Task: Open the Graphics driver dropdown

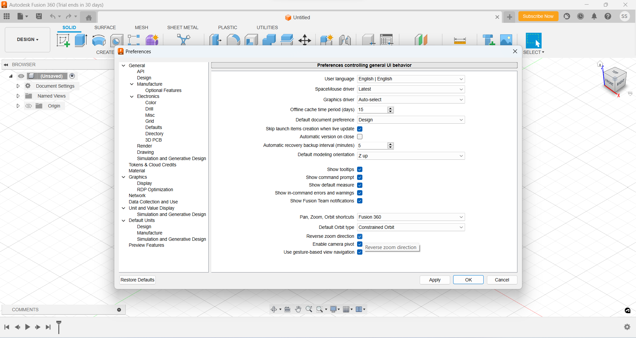Action: (x=411, y=100)
